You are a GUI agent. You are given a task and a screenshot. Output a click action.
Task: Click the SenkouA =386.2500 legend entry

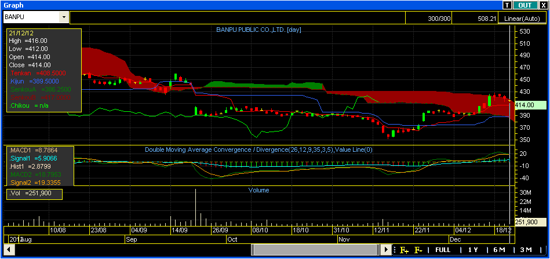point(39,89)
